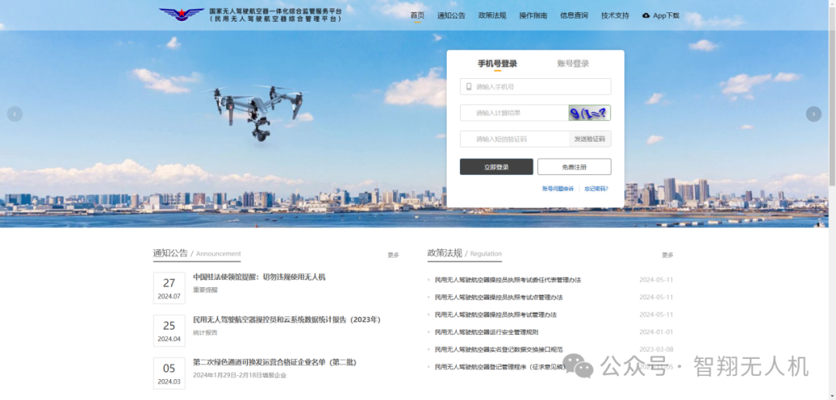Image resolution: width=836 pixels, height=400 pixels.
Task: Focus the 请输入计算结果 input field
Action: (x=514, y=113)
